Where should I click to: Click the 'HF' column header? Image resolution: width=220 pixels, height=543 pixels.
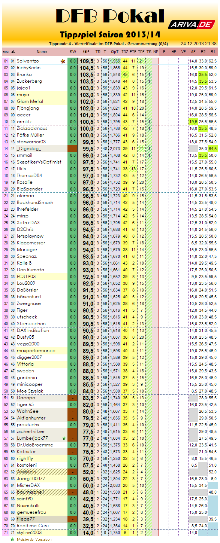(x=174, y=52)
